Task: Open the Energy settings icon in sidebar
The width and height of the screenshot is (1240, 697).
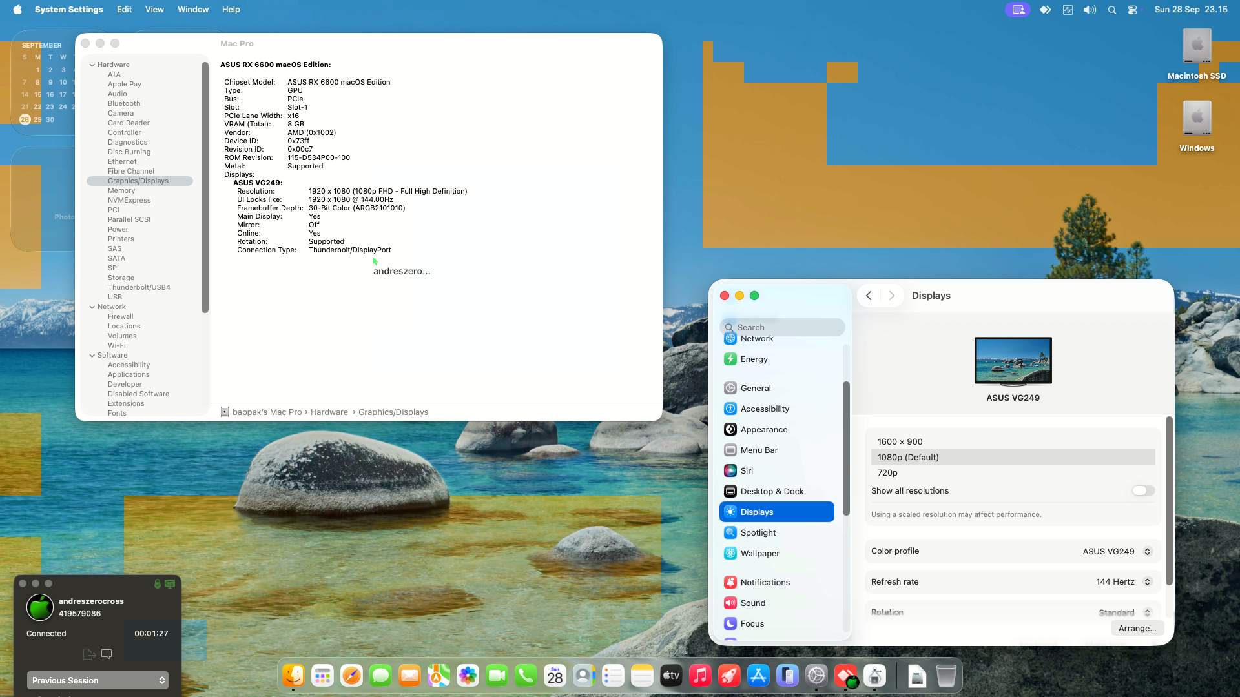Action: 730,359
